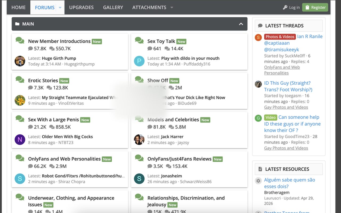The height and width of the screenshot is (213, 341).
Task: Click the Photos & Videos red tag
Action: point(280,37)
